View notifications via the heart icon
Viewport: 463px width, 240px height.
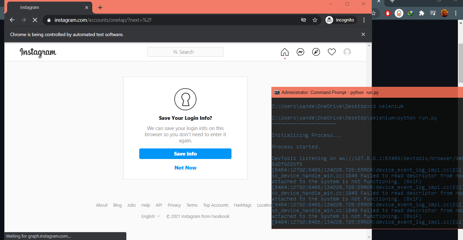click(x=332, y=52)
